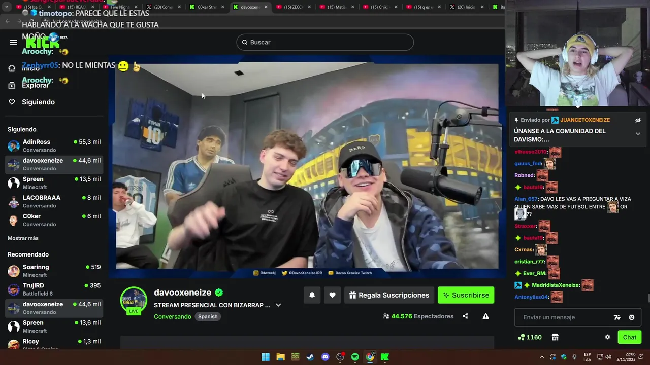
Task: Click the chat scrollbar handle
Action: tap(648, 298)
